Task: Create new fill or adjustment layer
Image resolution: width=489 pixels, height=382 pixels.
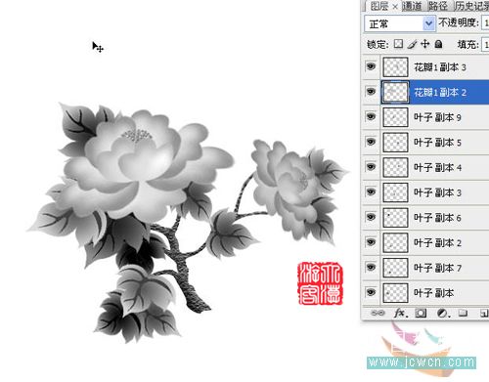Action: pyautogui.click(x=443, y=314)
